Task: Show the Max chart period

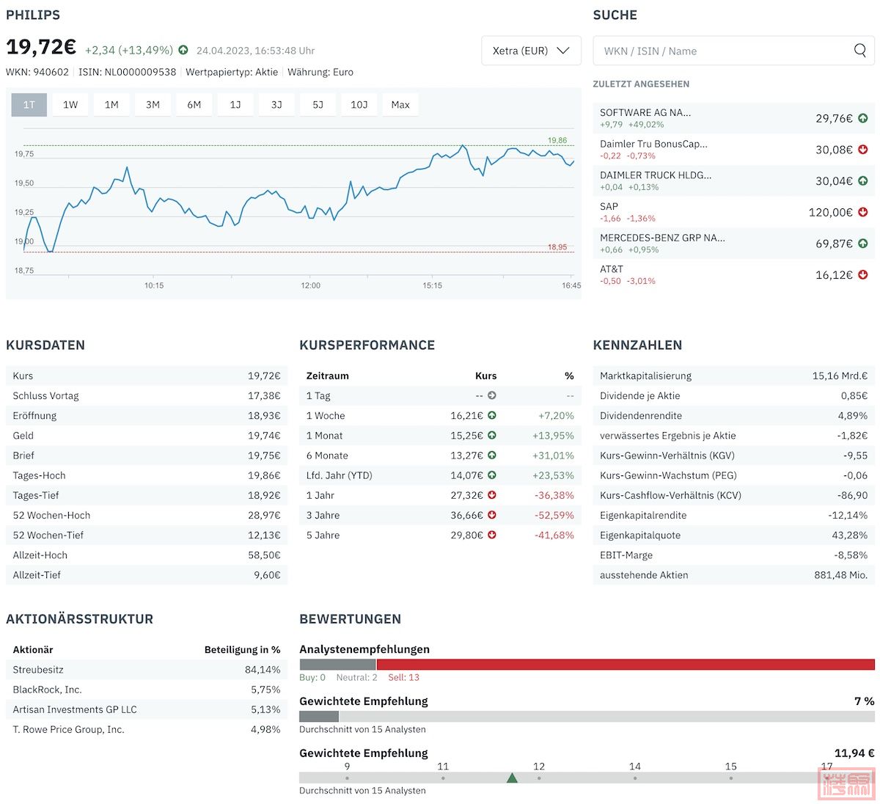Action: (400, 105)
